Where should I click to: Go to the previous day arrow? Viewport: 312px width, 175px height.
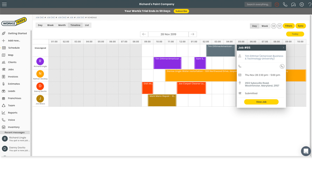tap(144, 34)
